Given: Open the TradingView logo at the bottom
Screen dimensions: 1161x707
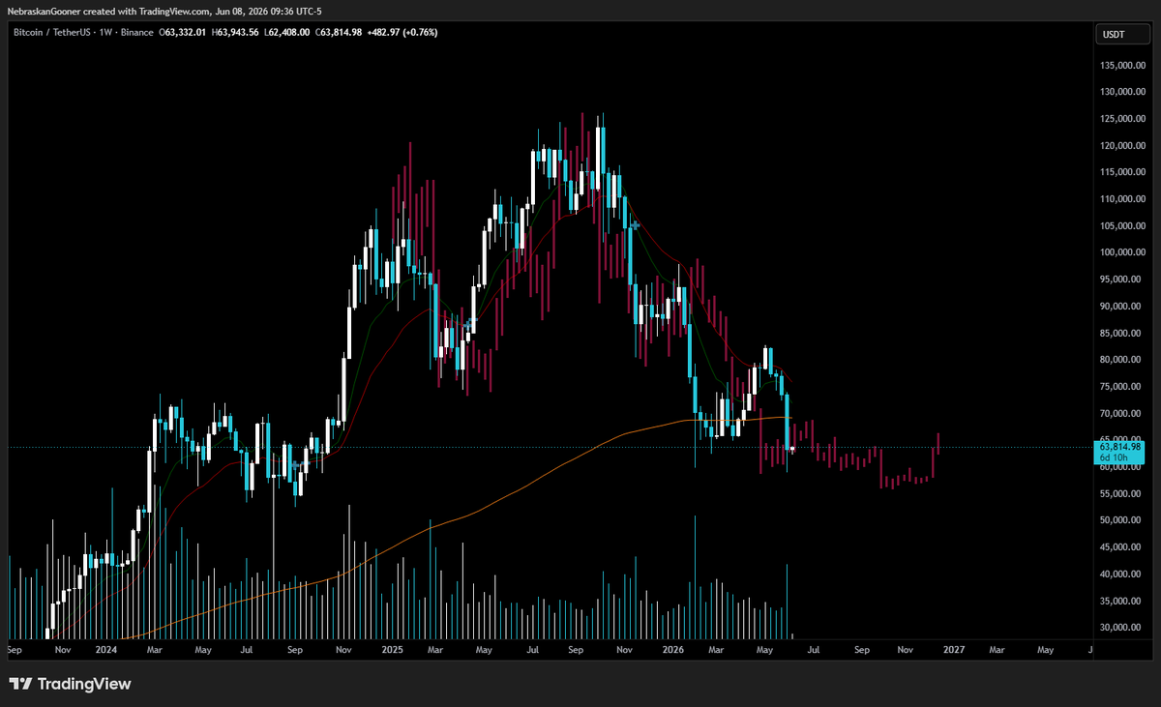Looking at the screenshot, I should pyautogui.click(x=70, y=684).
